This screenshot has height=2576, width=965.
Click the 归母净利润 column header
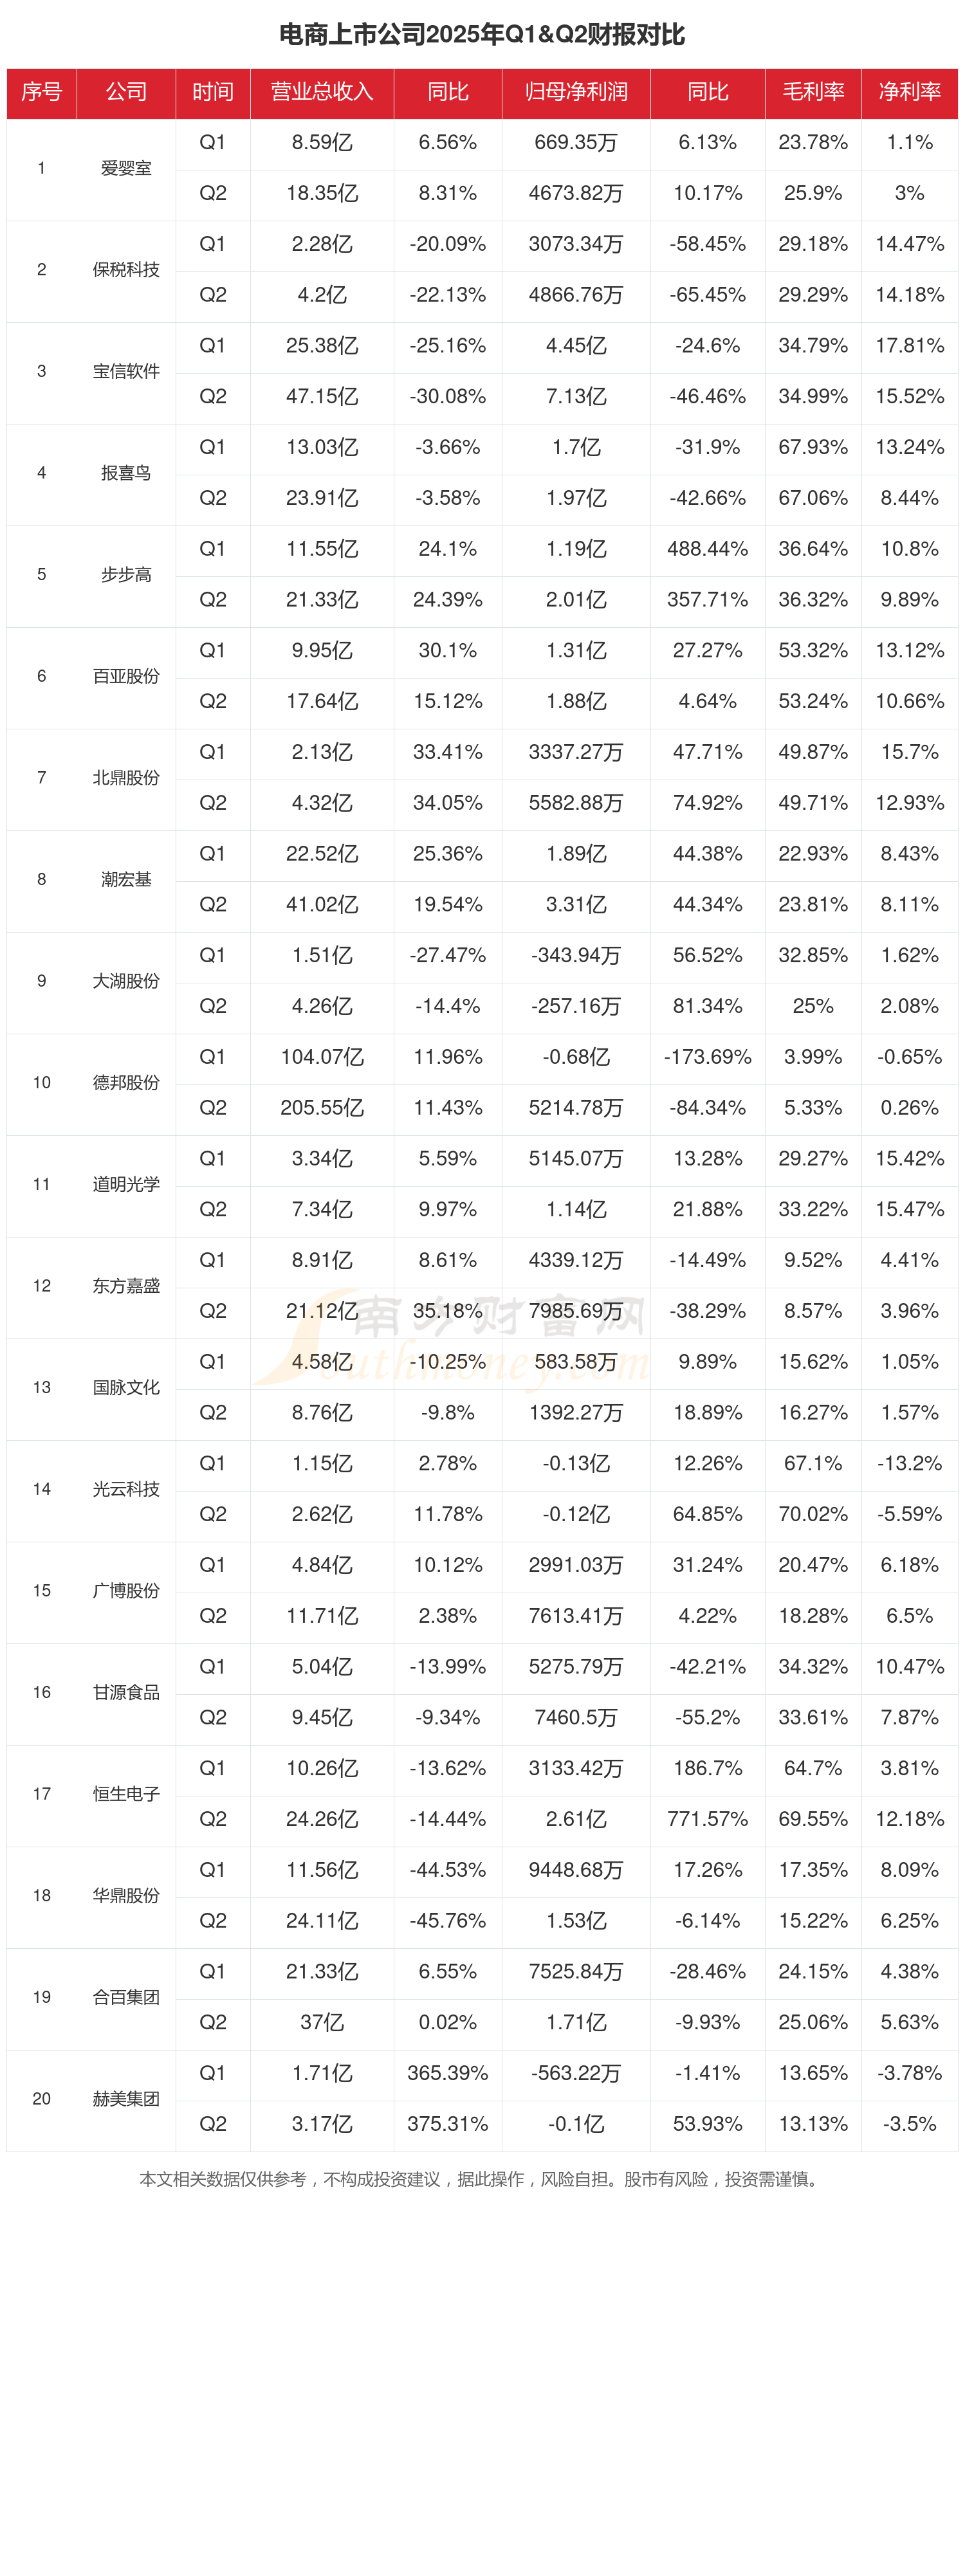point(576,92)
